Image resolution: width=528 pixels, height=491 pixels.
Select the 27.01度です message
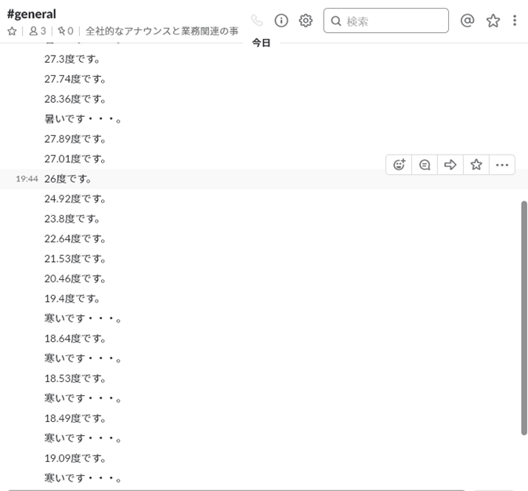[75, 159]
